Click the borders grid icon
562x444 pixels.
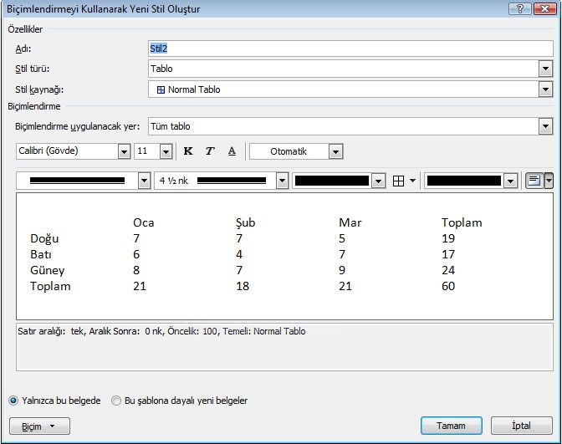[x=399, y=181]
